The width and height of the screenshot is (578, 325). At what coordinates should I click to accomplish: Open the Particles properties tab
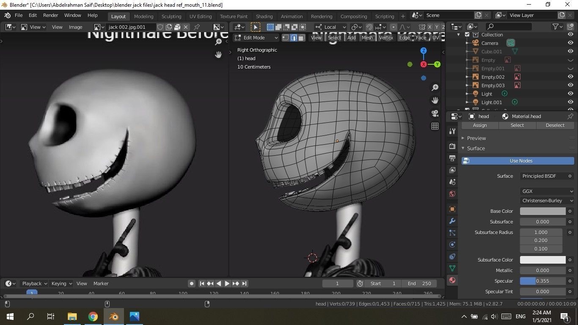[452, 233]
